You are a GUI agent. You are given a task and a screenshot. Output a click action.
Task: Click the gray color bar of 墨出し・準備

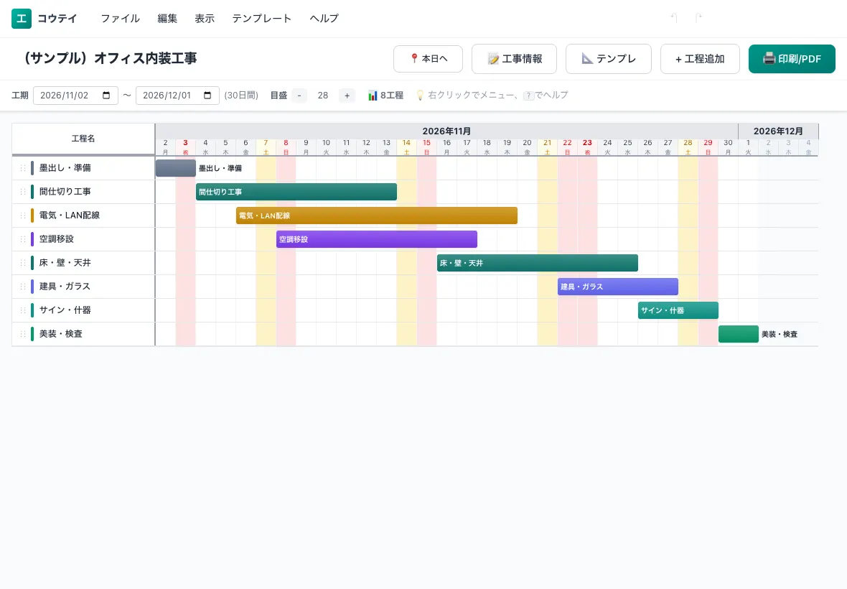click(x=32, y=168)
